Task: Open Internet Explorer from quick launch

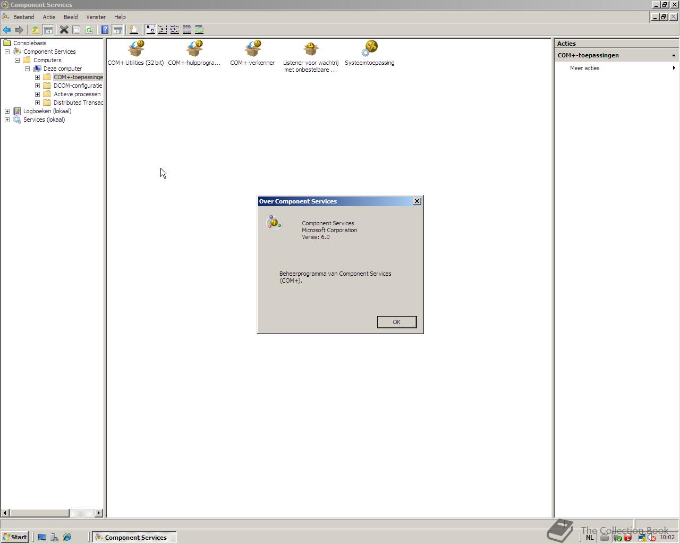Action: (x=67, y=538)
